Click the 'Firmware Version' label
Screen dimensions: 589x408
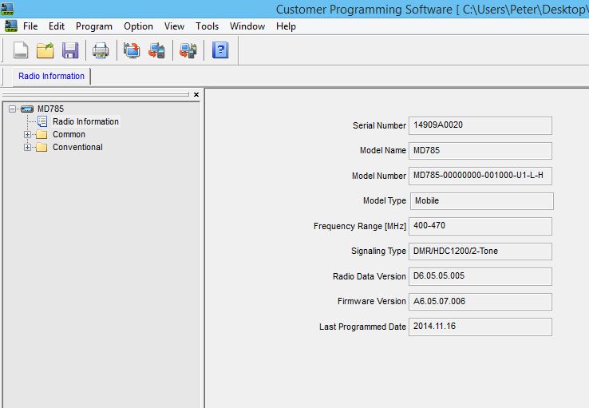[371, 301]
